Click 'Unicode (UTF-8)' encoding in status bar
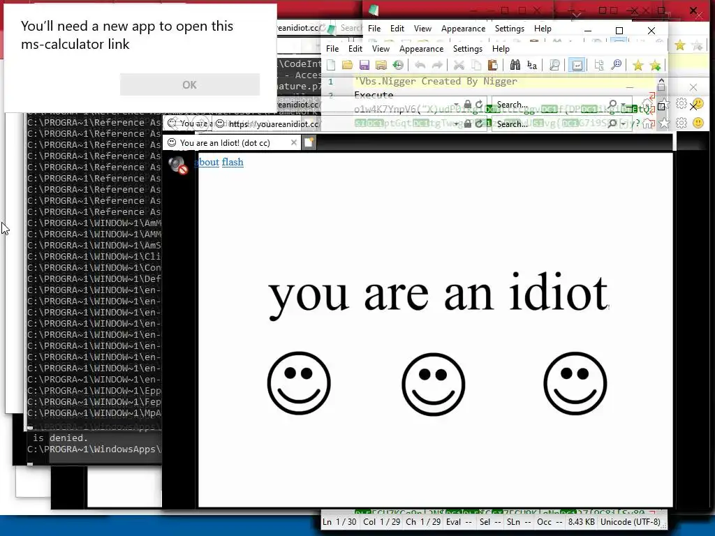Image resolution: width=715 pixels, height=536 pixels. 631,522
